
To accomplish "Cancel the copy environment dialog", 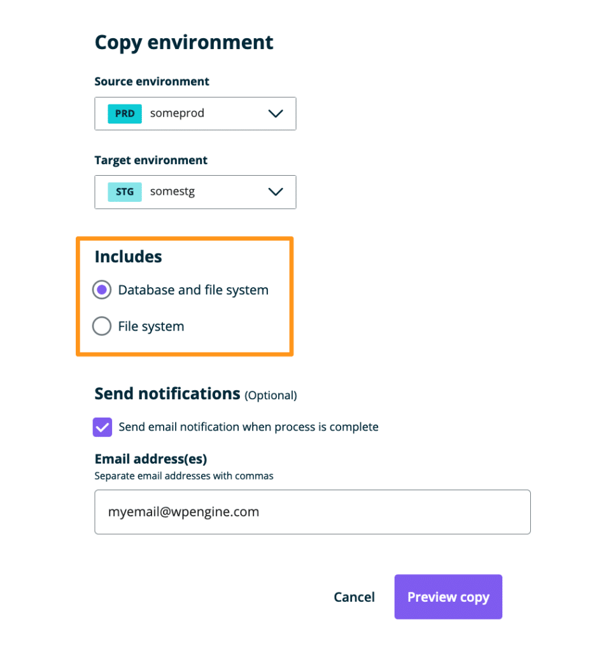I will 354,597.
